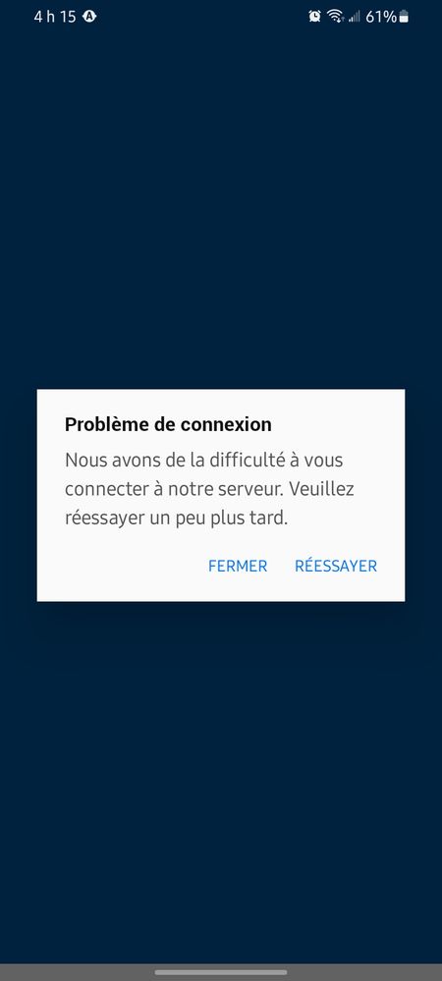Tap the cellular signal bars icon
The image size is (442, 981).
click(x=355, y=17)
